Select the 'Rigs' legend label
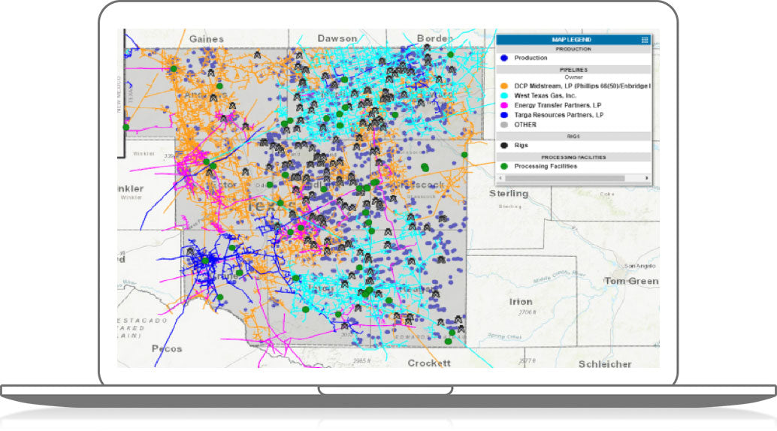777x431 pixels. tap(521, 146)
